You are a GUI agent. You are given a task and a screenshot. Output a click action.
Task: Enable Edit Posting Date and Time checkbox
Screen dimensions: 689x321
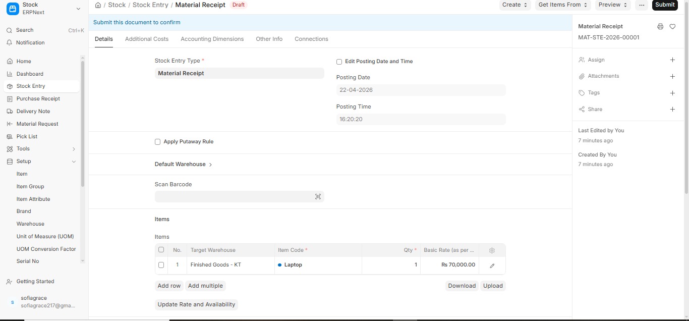[x=339, y=62]
